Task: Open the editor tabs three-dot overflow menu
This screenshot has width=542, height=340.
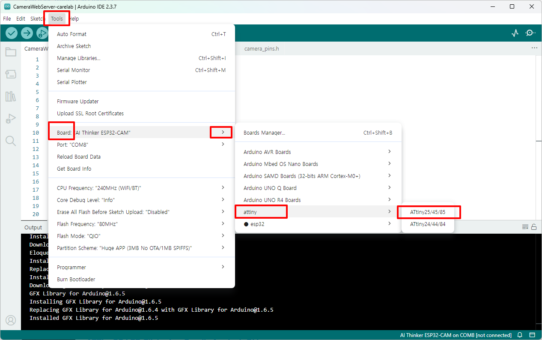Action: click(534, 48)
